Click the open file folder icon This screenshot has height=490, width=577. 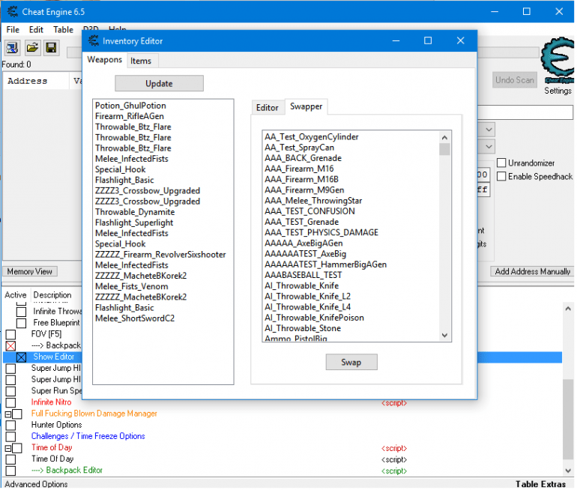pos(32,48)
